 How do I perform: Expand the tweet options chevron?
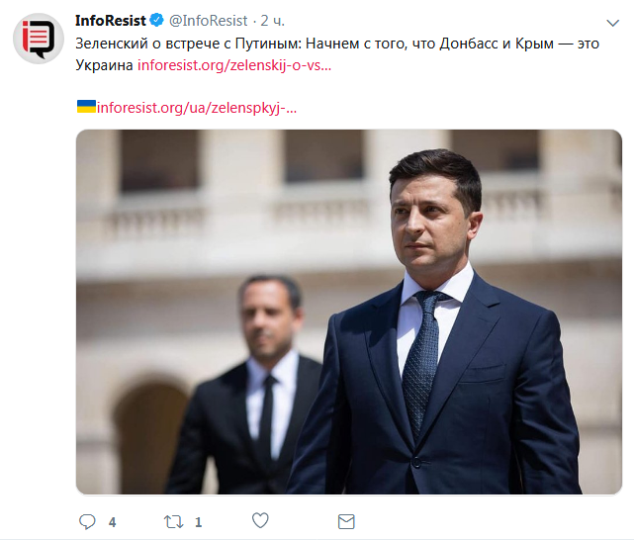click(x=613, y=23)
